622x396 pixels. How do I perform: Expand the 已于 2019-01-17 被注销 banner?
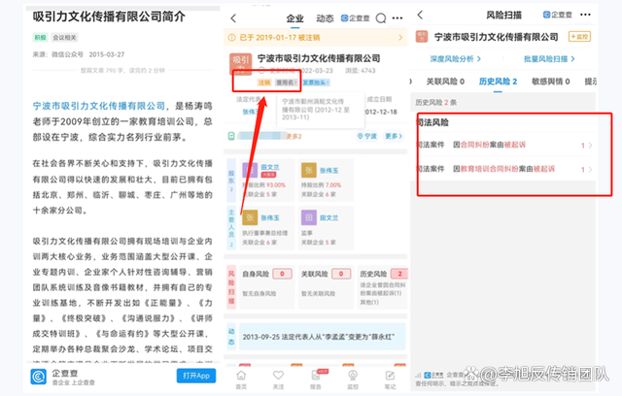pos(315,38)
